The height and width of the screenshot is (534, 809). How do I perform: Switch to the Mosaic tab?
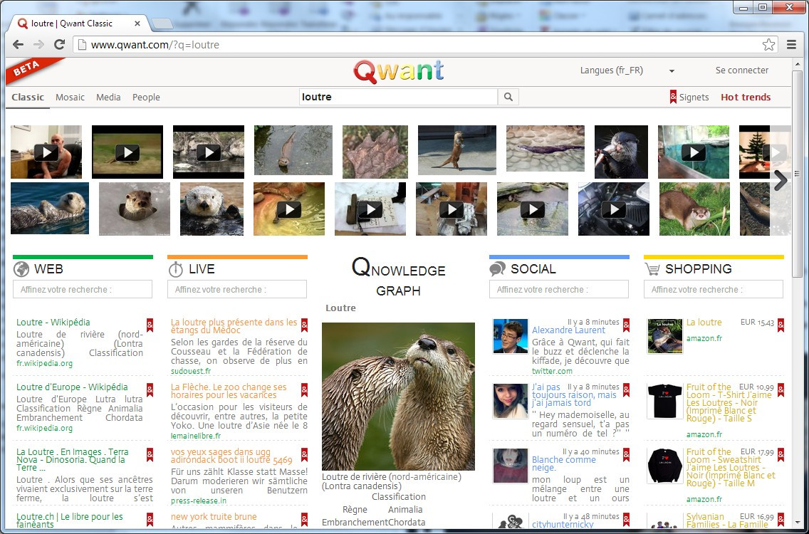[70, 98]
